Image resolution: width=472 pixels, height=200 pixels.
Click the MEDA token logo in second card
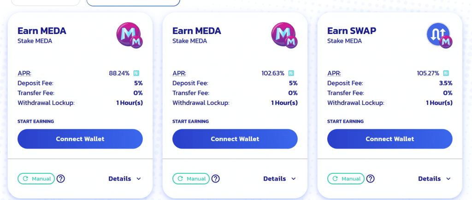click(284, 35)
